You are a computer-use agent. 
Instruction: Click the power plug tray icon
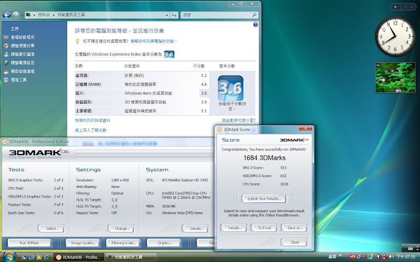379,257
